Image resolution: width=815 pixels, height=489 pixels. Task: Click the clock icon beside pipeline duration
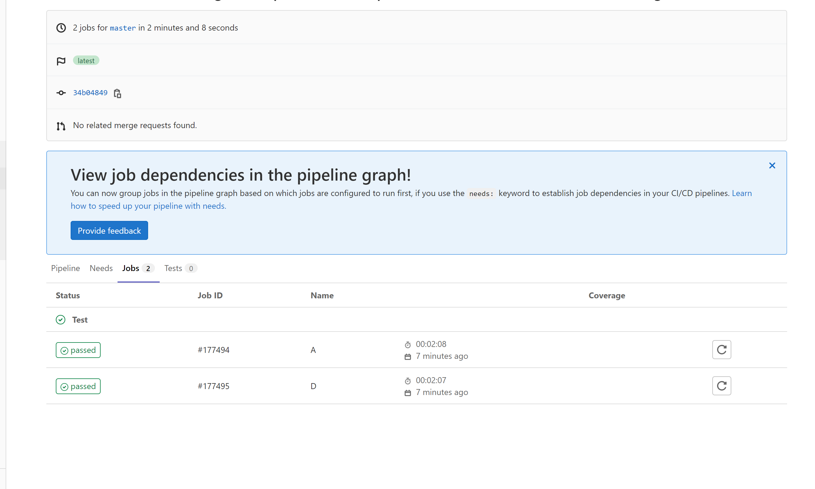pos(61,28)
